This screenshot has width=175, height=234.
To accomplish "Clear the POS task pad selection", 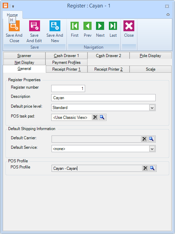I will tap(95, 117).
